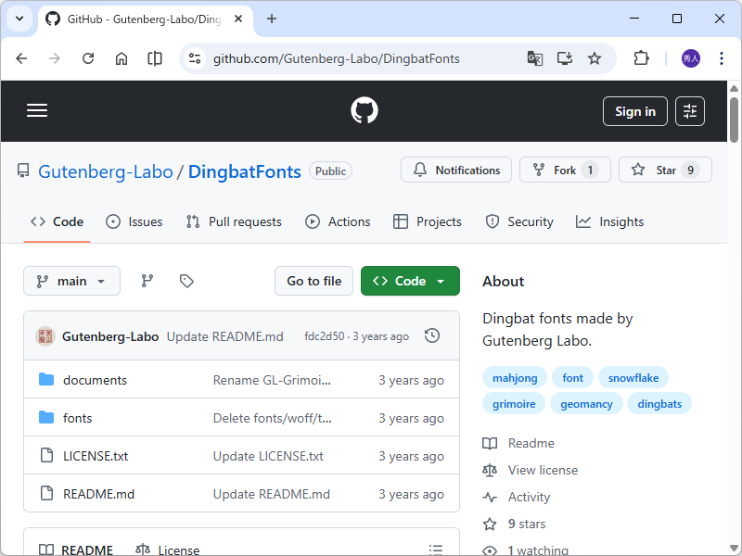742x556 pixels.
Task: Open commit history clock icon
Action: tap(432, 335)
